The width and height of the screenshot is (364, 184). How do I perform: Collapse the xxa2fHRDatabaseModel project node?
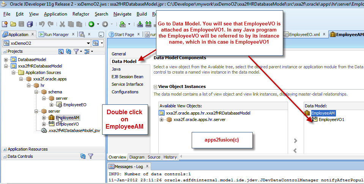(x=6, y=66)
